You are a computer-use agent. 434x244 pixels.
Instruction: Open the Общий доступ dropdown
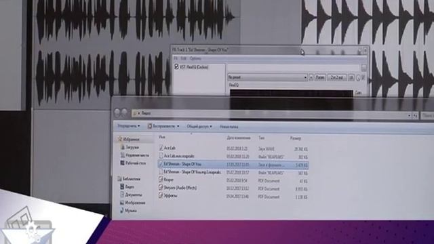(x=199, y=127)
